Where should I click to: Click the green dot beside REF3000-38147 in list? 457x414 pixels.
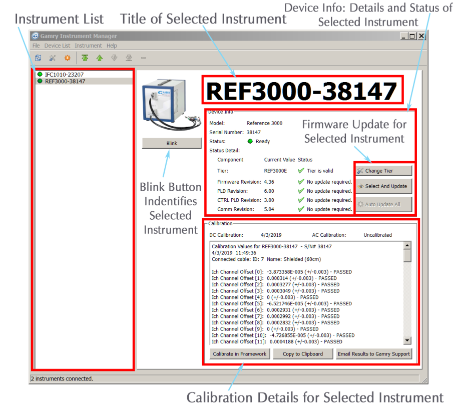[x=40, y=81]
